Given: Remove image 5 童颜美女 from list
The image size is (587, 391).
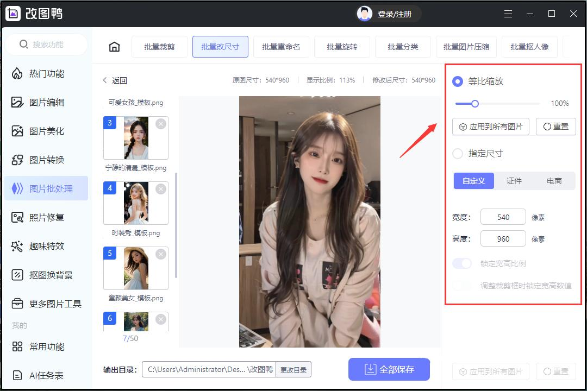Looking at the screenshot, I should tap(160, 254).
